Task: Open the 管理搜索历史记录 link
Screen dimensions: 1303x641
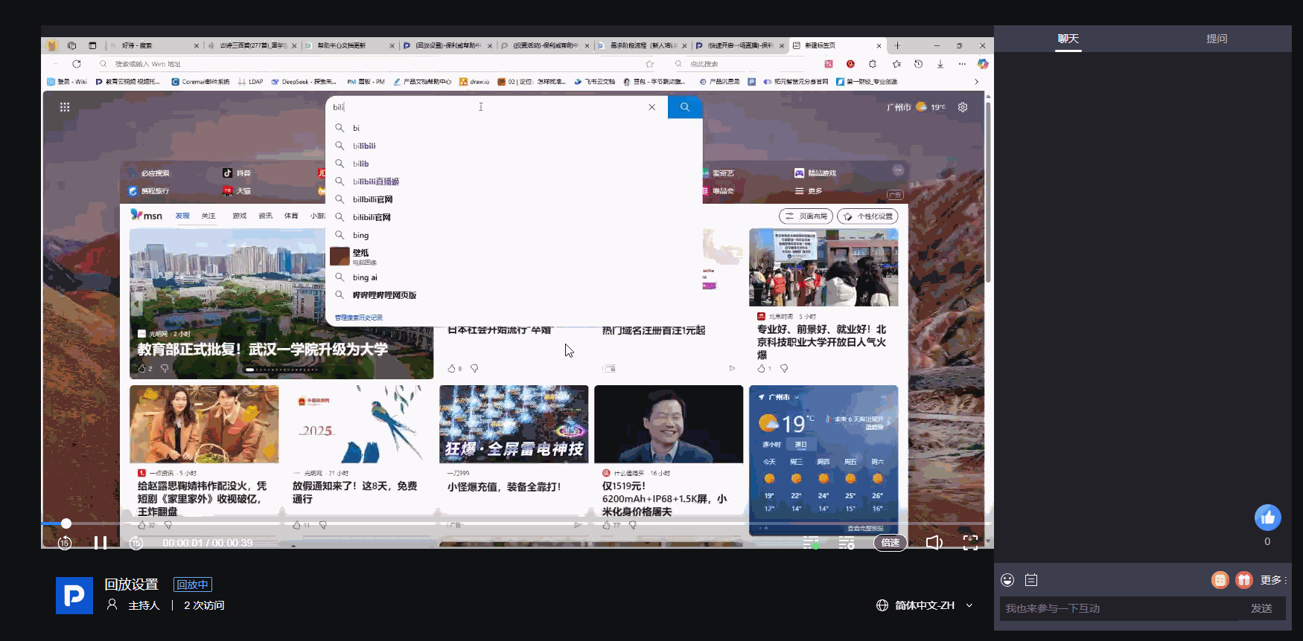Action: pos(359,318)
